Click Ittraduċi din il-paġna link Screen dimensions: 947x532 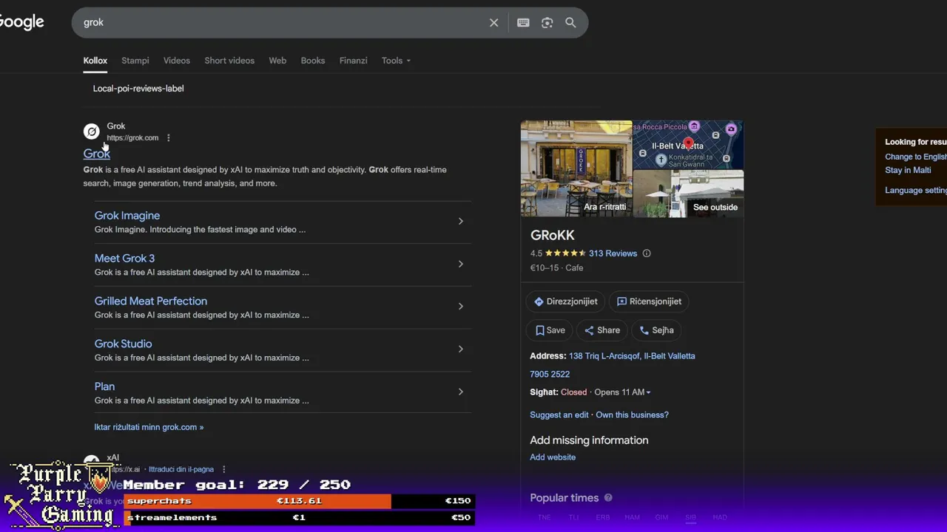point(181,469)
